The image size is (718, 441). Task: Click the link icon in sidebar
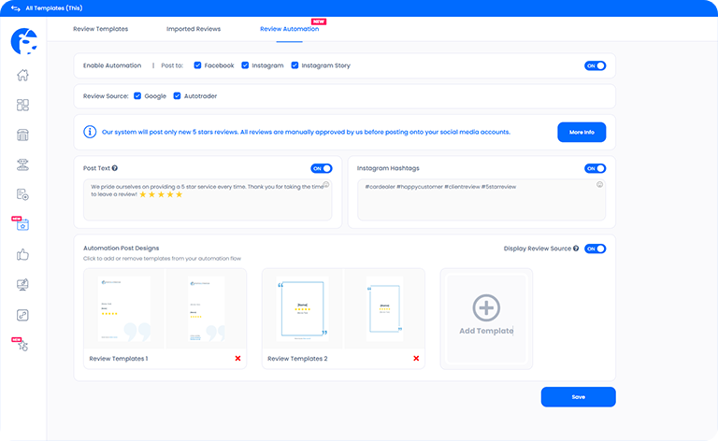(x=23, y=314)
